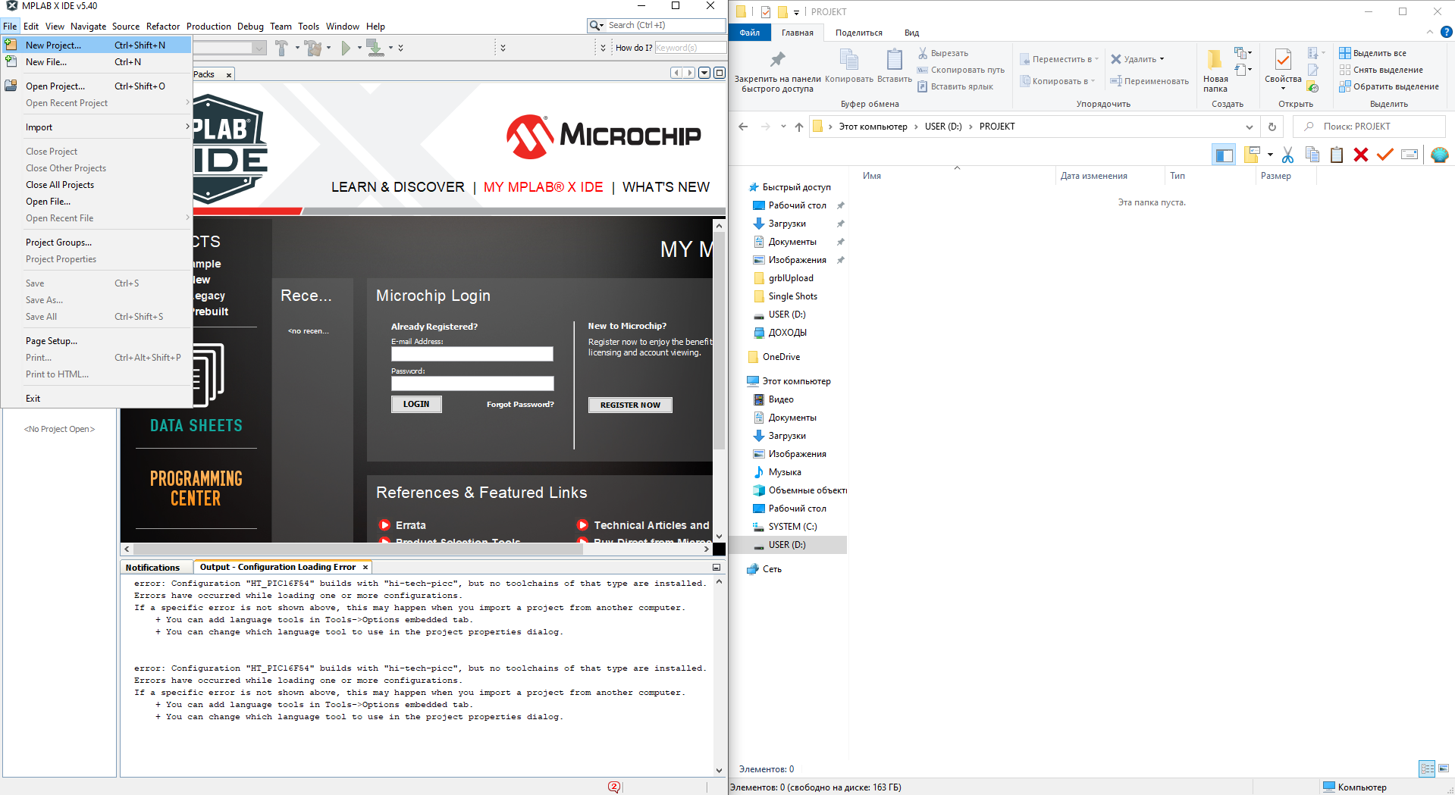Click REGISTER NOW button
Screen dimensions: 1455x795
point(630,405)
